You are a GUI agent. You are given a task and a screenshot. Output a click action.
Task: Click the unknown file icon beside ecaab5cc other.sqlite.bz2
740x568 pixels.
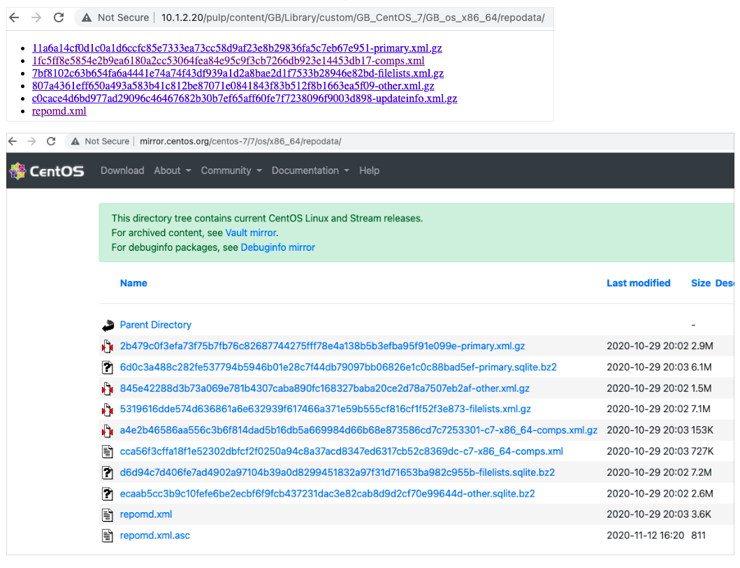pos(108,494)
